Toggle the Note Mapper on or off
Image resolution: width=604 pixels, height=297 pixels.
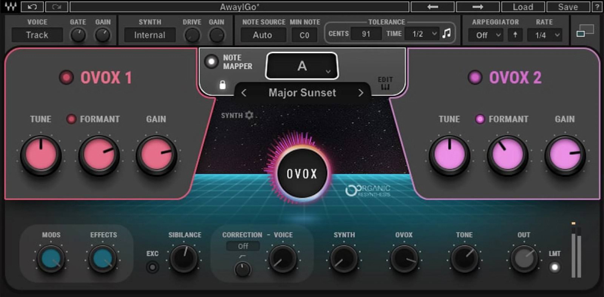point(211,62)
